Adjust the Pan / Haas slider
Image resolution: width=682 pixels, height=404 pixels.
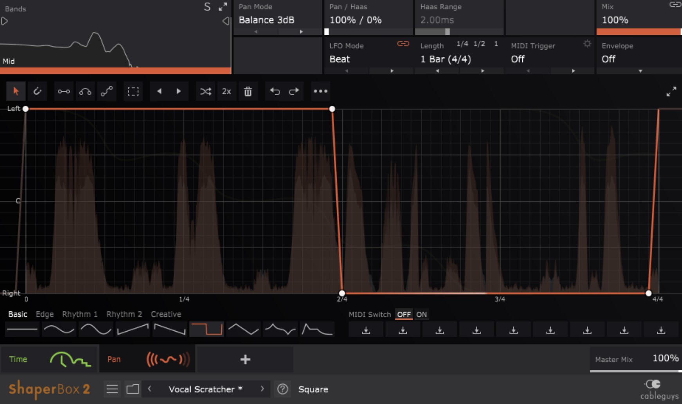click(368, 32)
